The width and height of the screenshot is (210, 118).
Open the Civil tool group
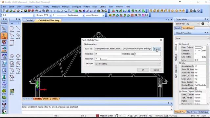click(x=4, y=85)
